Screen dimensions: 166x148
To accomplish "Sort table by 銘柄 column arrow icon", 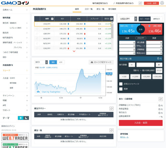I will pos(52,19).
